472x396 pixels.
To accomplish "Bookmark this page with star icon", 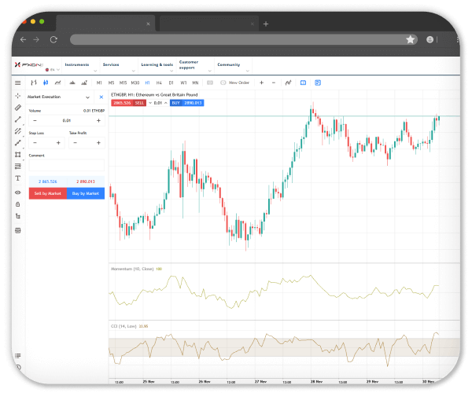I will (x=410, y=38).
